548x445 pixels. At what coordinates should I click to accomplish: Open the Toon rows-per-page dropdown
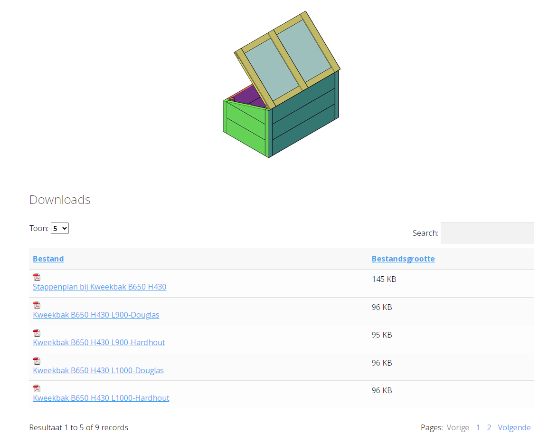pos(60,228)
